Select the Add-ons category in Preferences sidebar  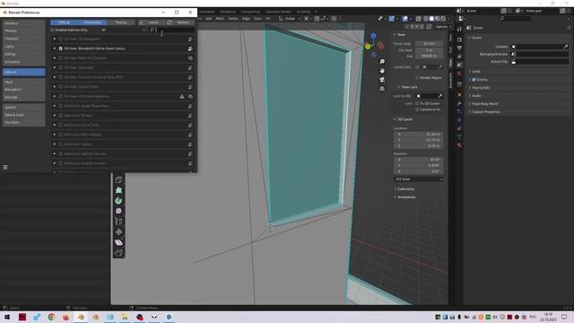coord(24,72)
